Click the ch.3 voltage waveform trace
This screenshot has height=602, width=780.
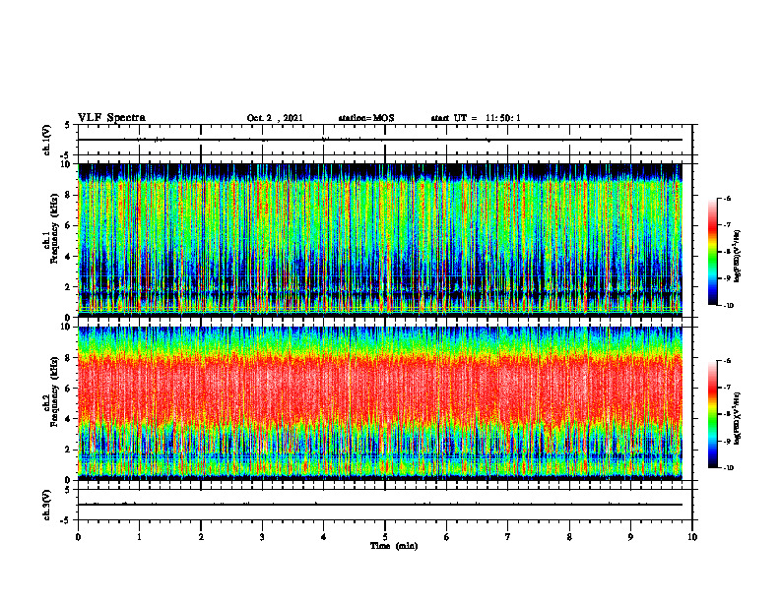[380, 505]
